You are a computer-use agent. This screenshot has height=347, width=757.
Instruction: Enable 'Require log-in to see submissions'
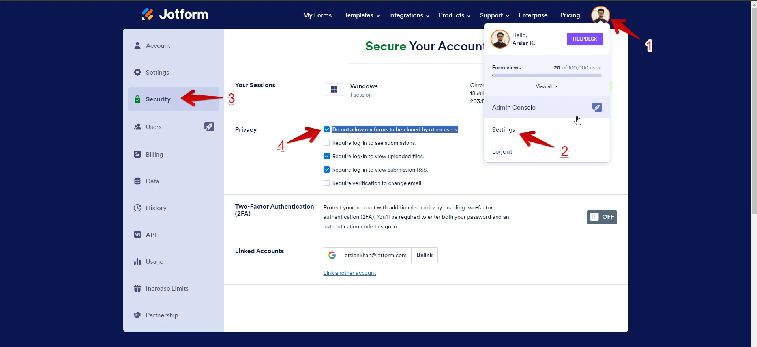coord(327,143)
